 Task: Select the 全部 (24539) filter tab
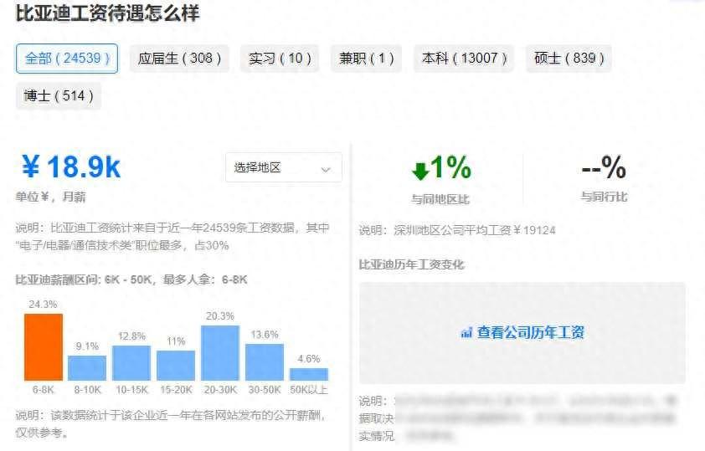tap(67, 59)
